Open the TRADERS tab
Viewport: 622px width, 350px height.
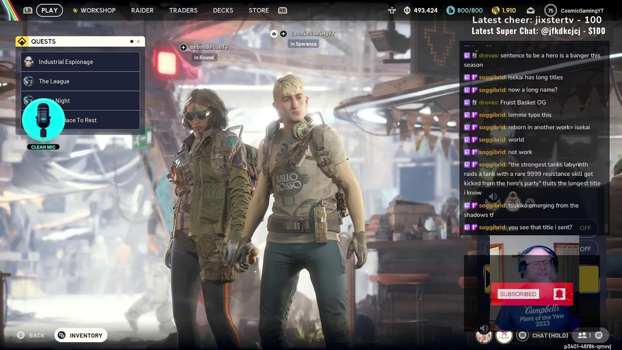pos(183,10)
